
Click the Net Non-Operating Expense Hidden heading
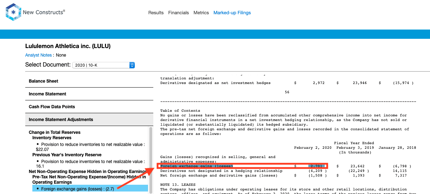tap(87, 172)
